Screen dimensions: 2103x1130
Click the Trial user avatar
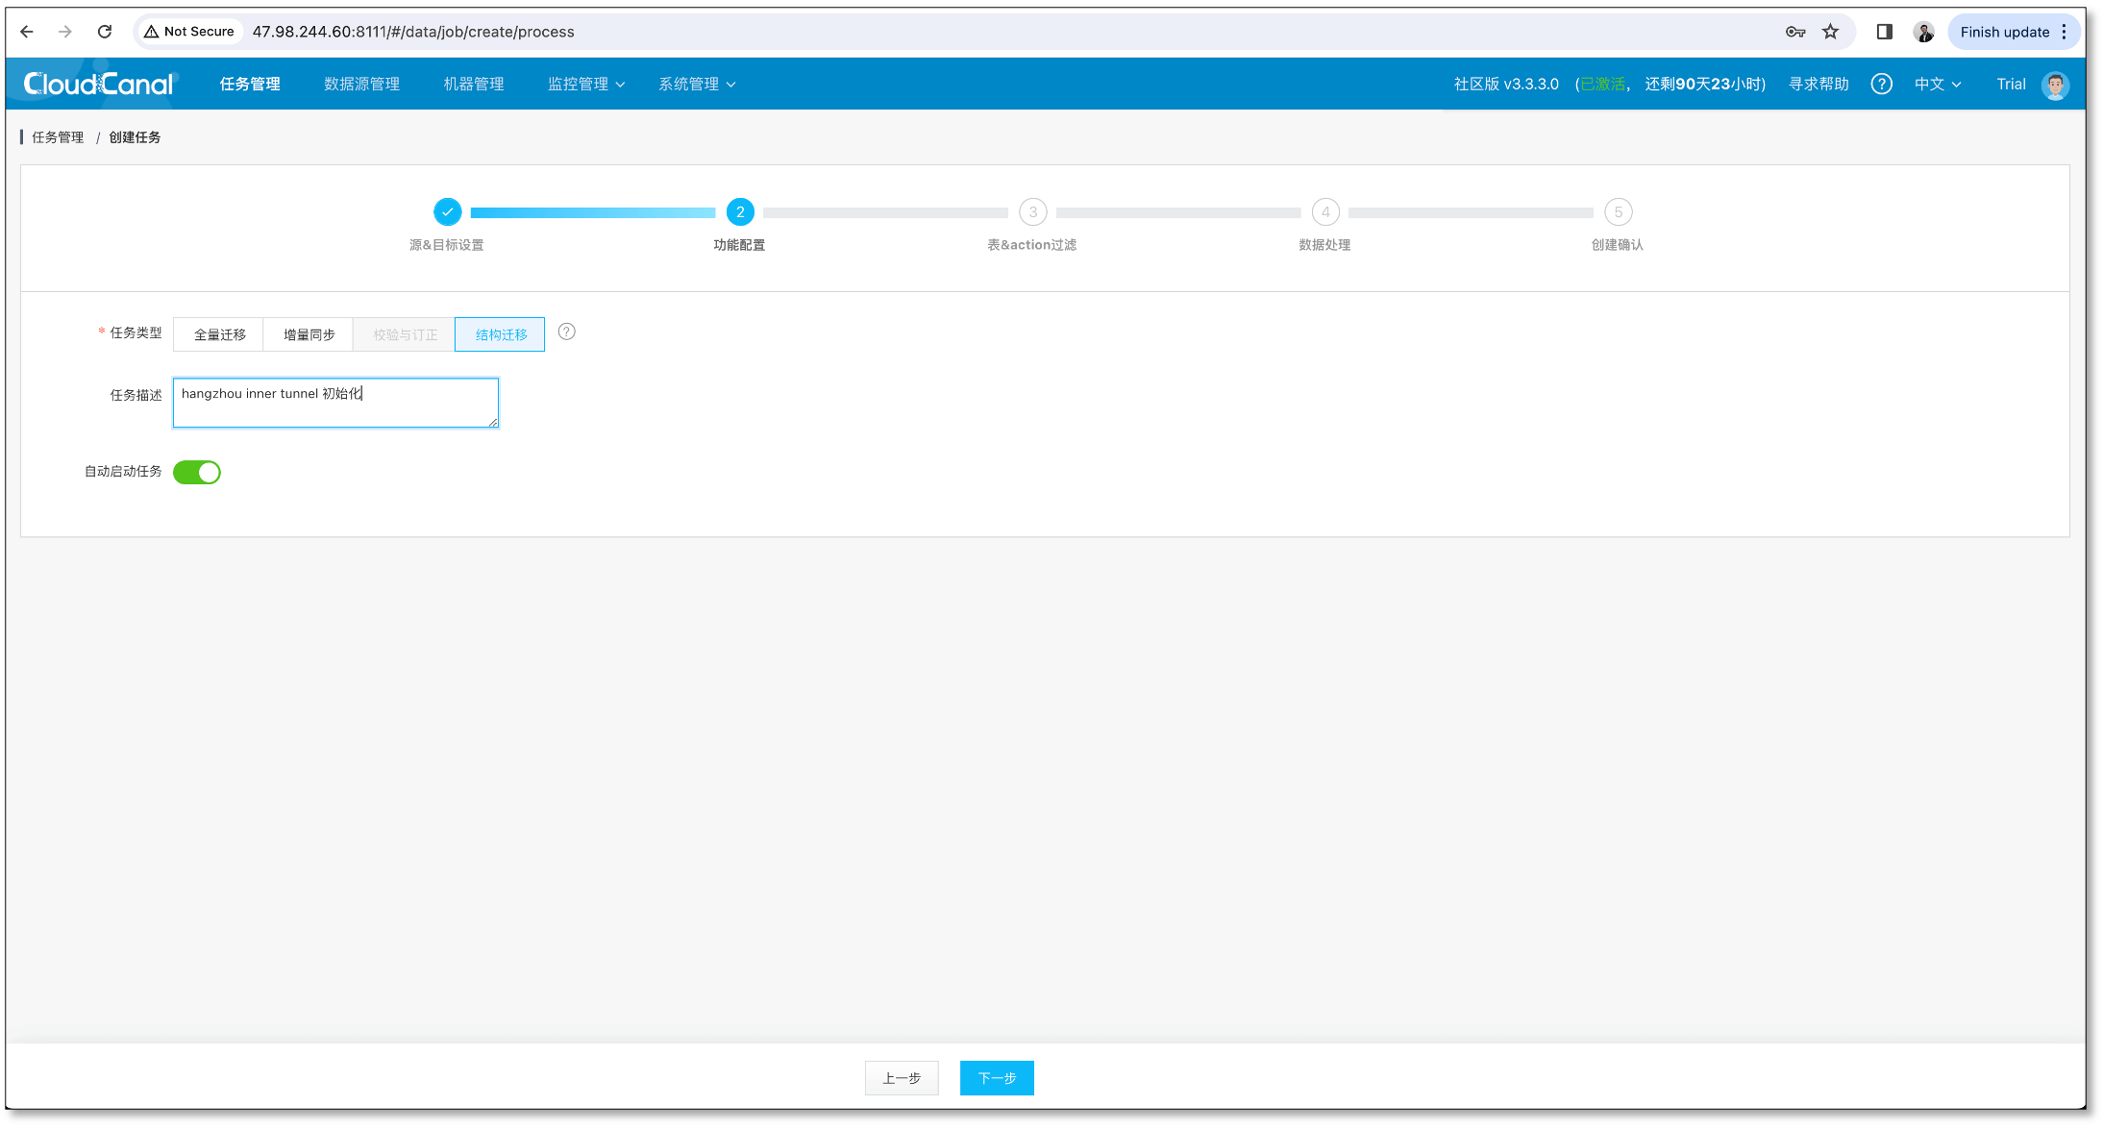(x=2055, y=85)
